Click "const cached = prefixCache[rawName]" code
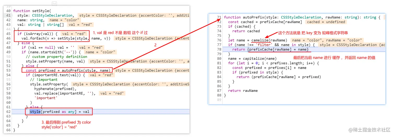 (x=265, y=22)
